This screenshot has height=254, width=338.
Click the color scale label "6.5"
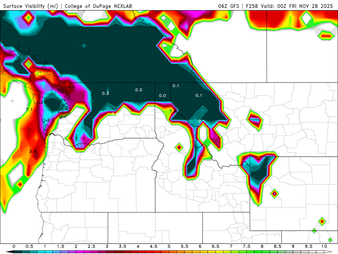(x=215, y=246)
